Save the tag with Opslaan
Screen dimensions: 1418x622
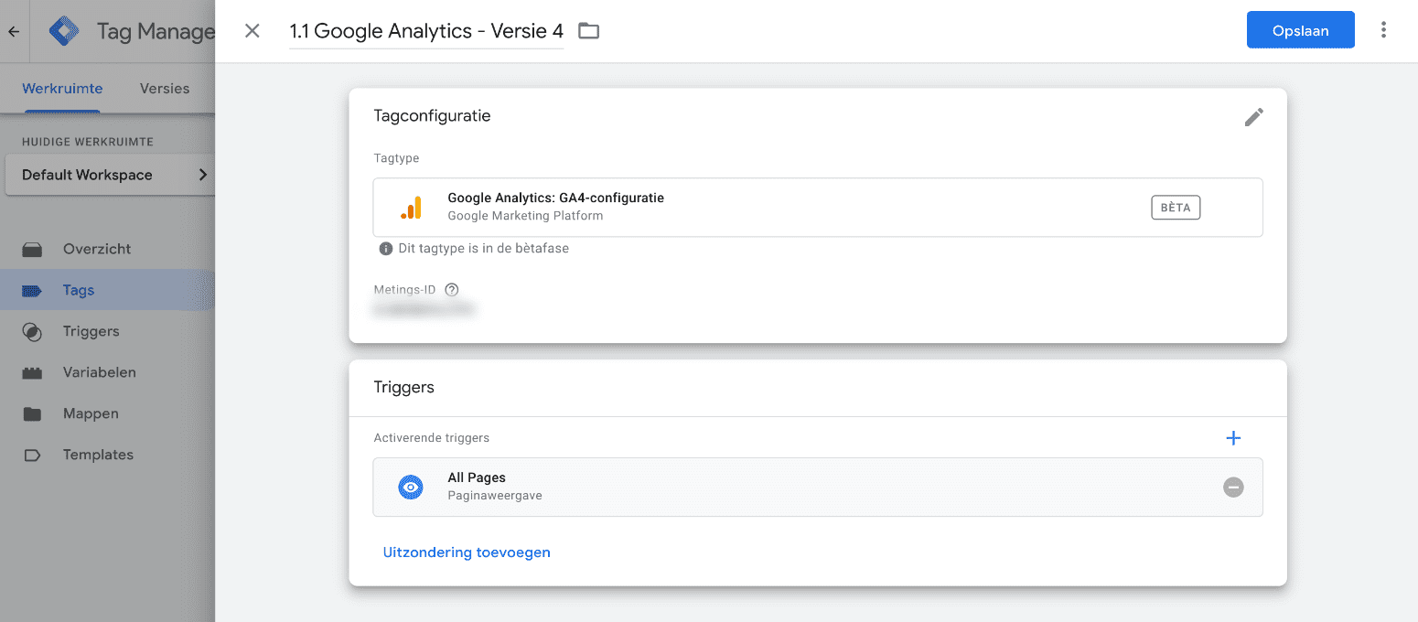1300,30
